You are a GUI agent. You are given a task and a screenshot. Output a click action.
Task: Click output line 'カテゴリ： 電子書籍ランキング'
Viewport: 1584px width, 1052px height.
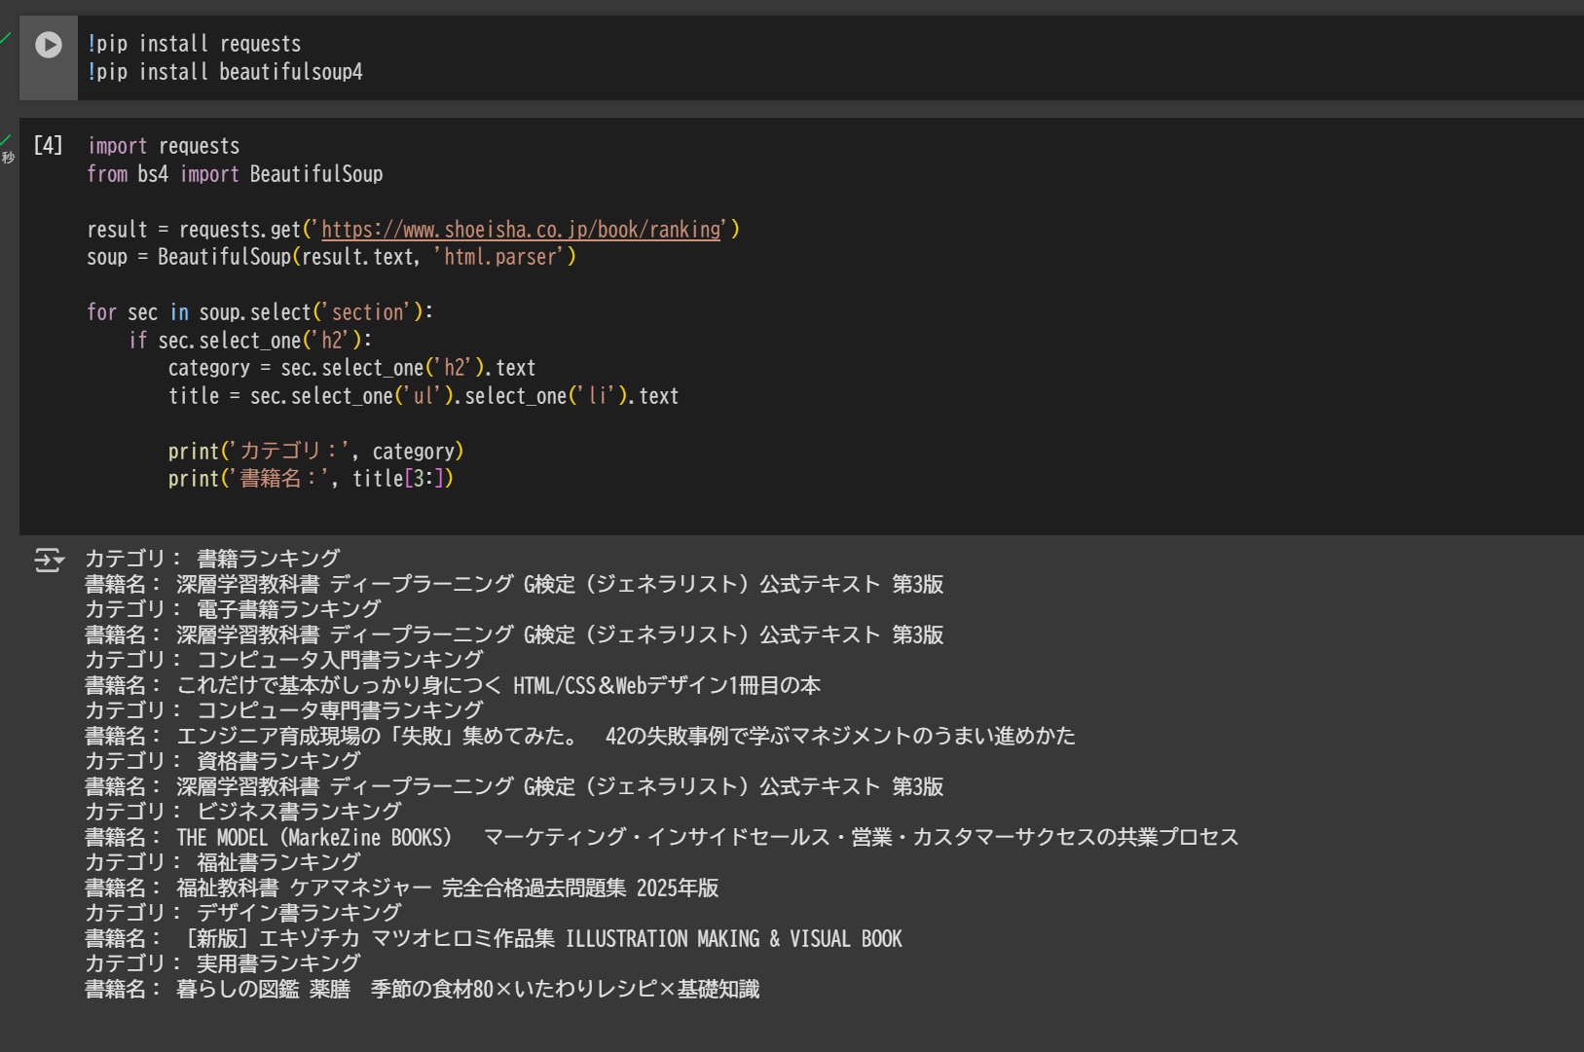pyautogui.click(x=233, y=609)
